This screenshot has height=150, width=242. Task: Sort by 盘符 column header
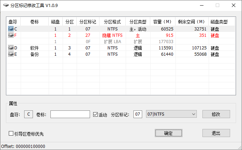tap(13, 22)
